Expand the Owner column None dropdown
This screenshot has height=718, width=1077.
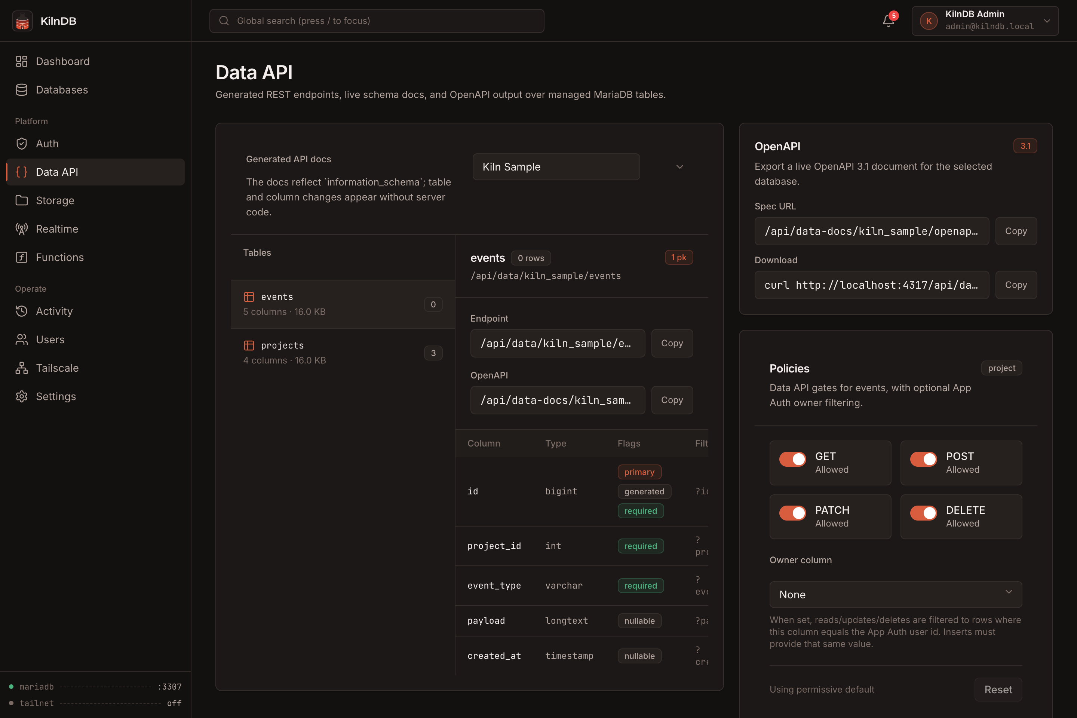pos(896,594)
